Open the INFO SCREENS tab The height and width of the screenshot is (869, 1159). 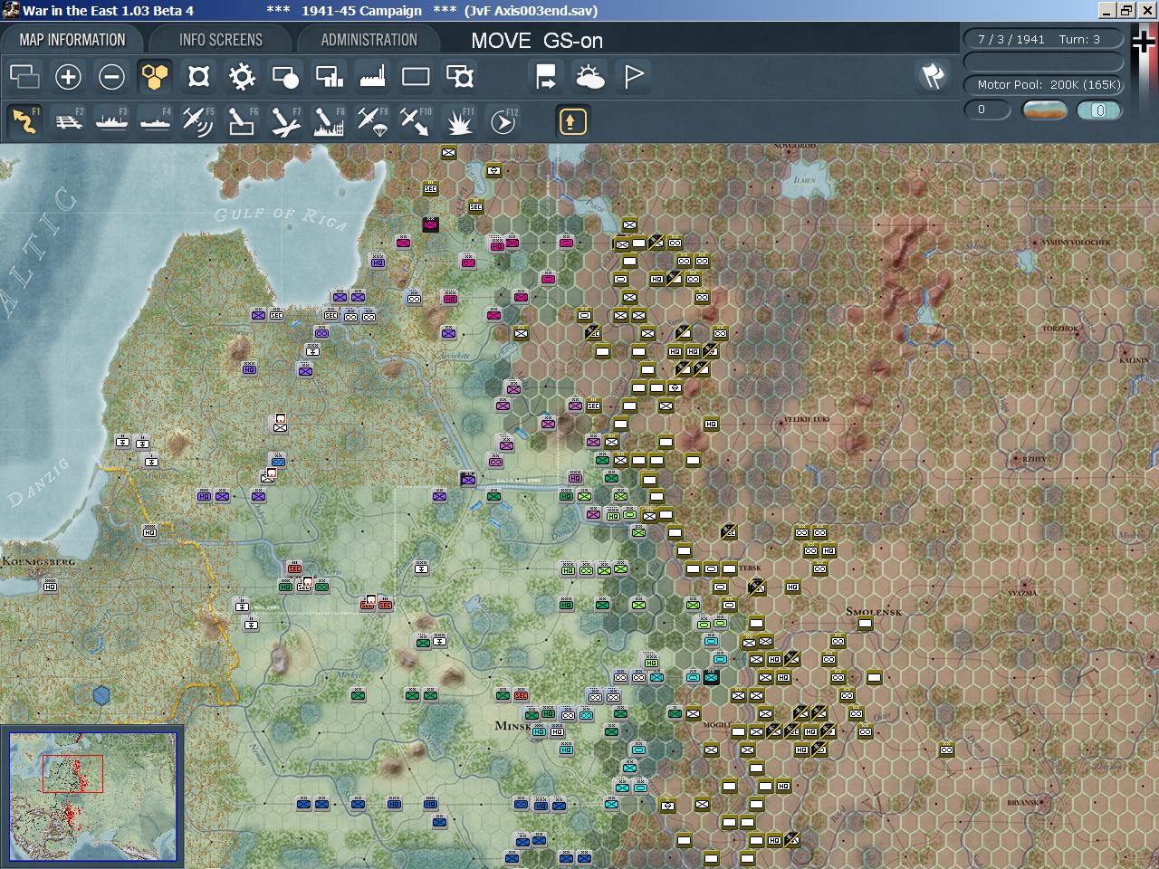tap(221, 40)
